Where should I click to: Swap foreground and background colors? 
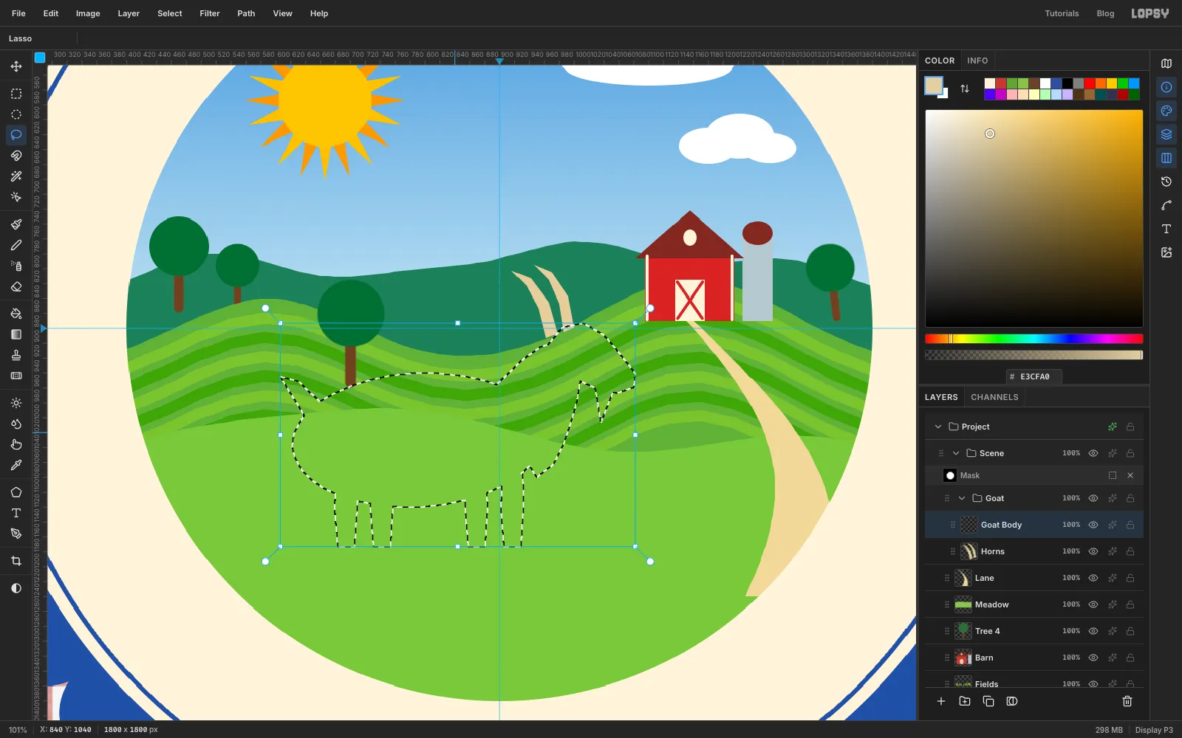point(965,89)
